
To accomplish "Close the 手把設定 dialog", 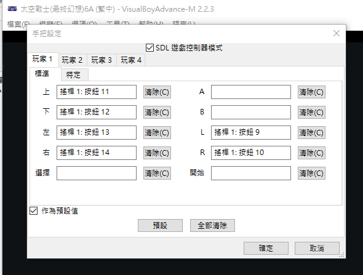I will [337, 33].
